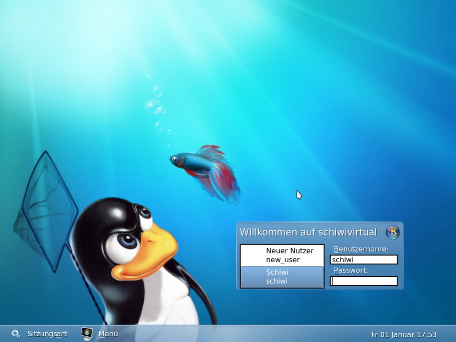Open the Menü button in the bottom bar
This screenshot has height=342, width=456.
point(108,334)
